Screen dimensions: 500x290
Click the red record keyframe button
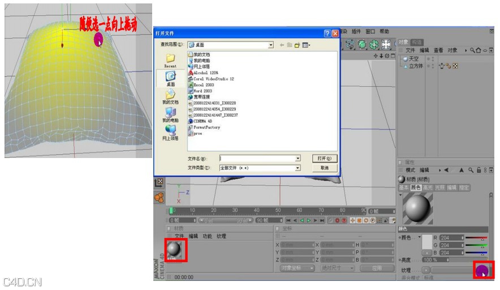click(337, 220)
